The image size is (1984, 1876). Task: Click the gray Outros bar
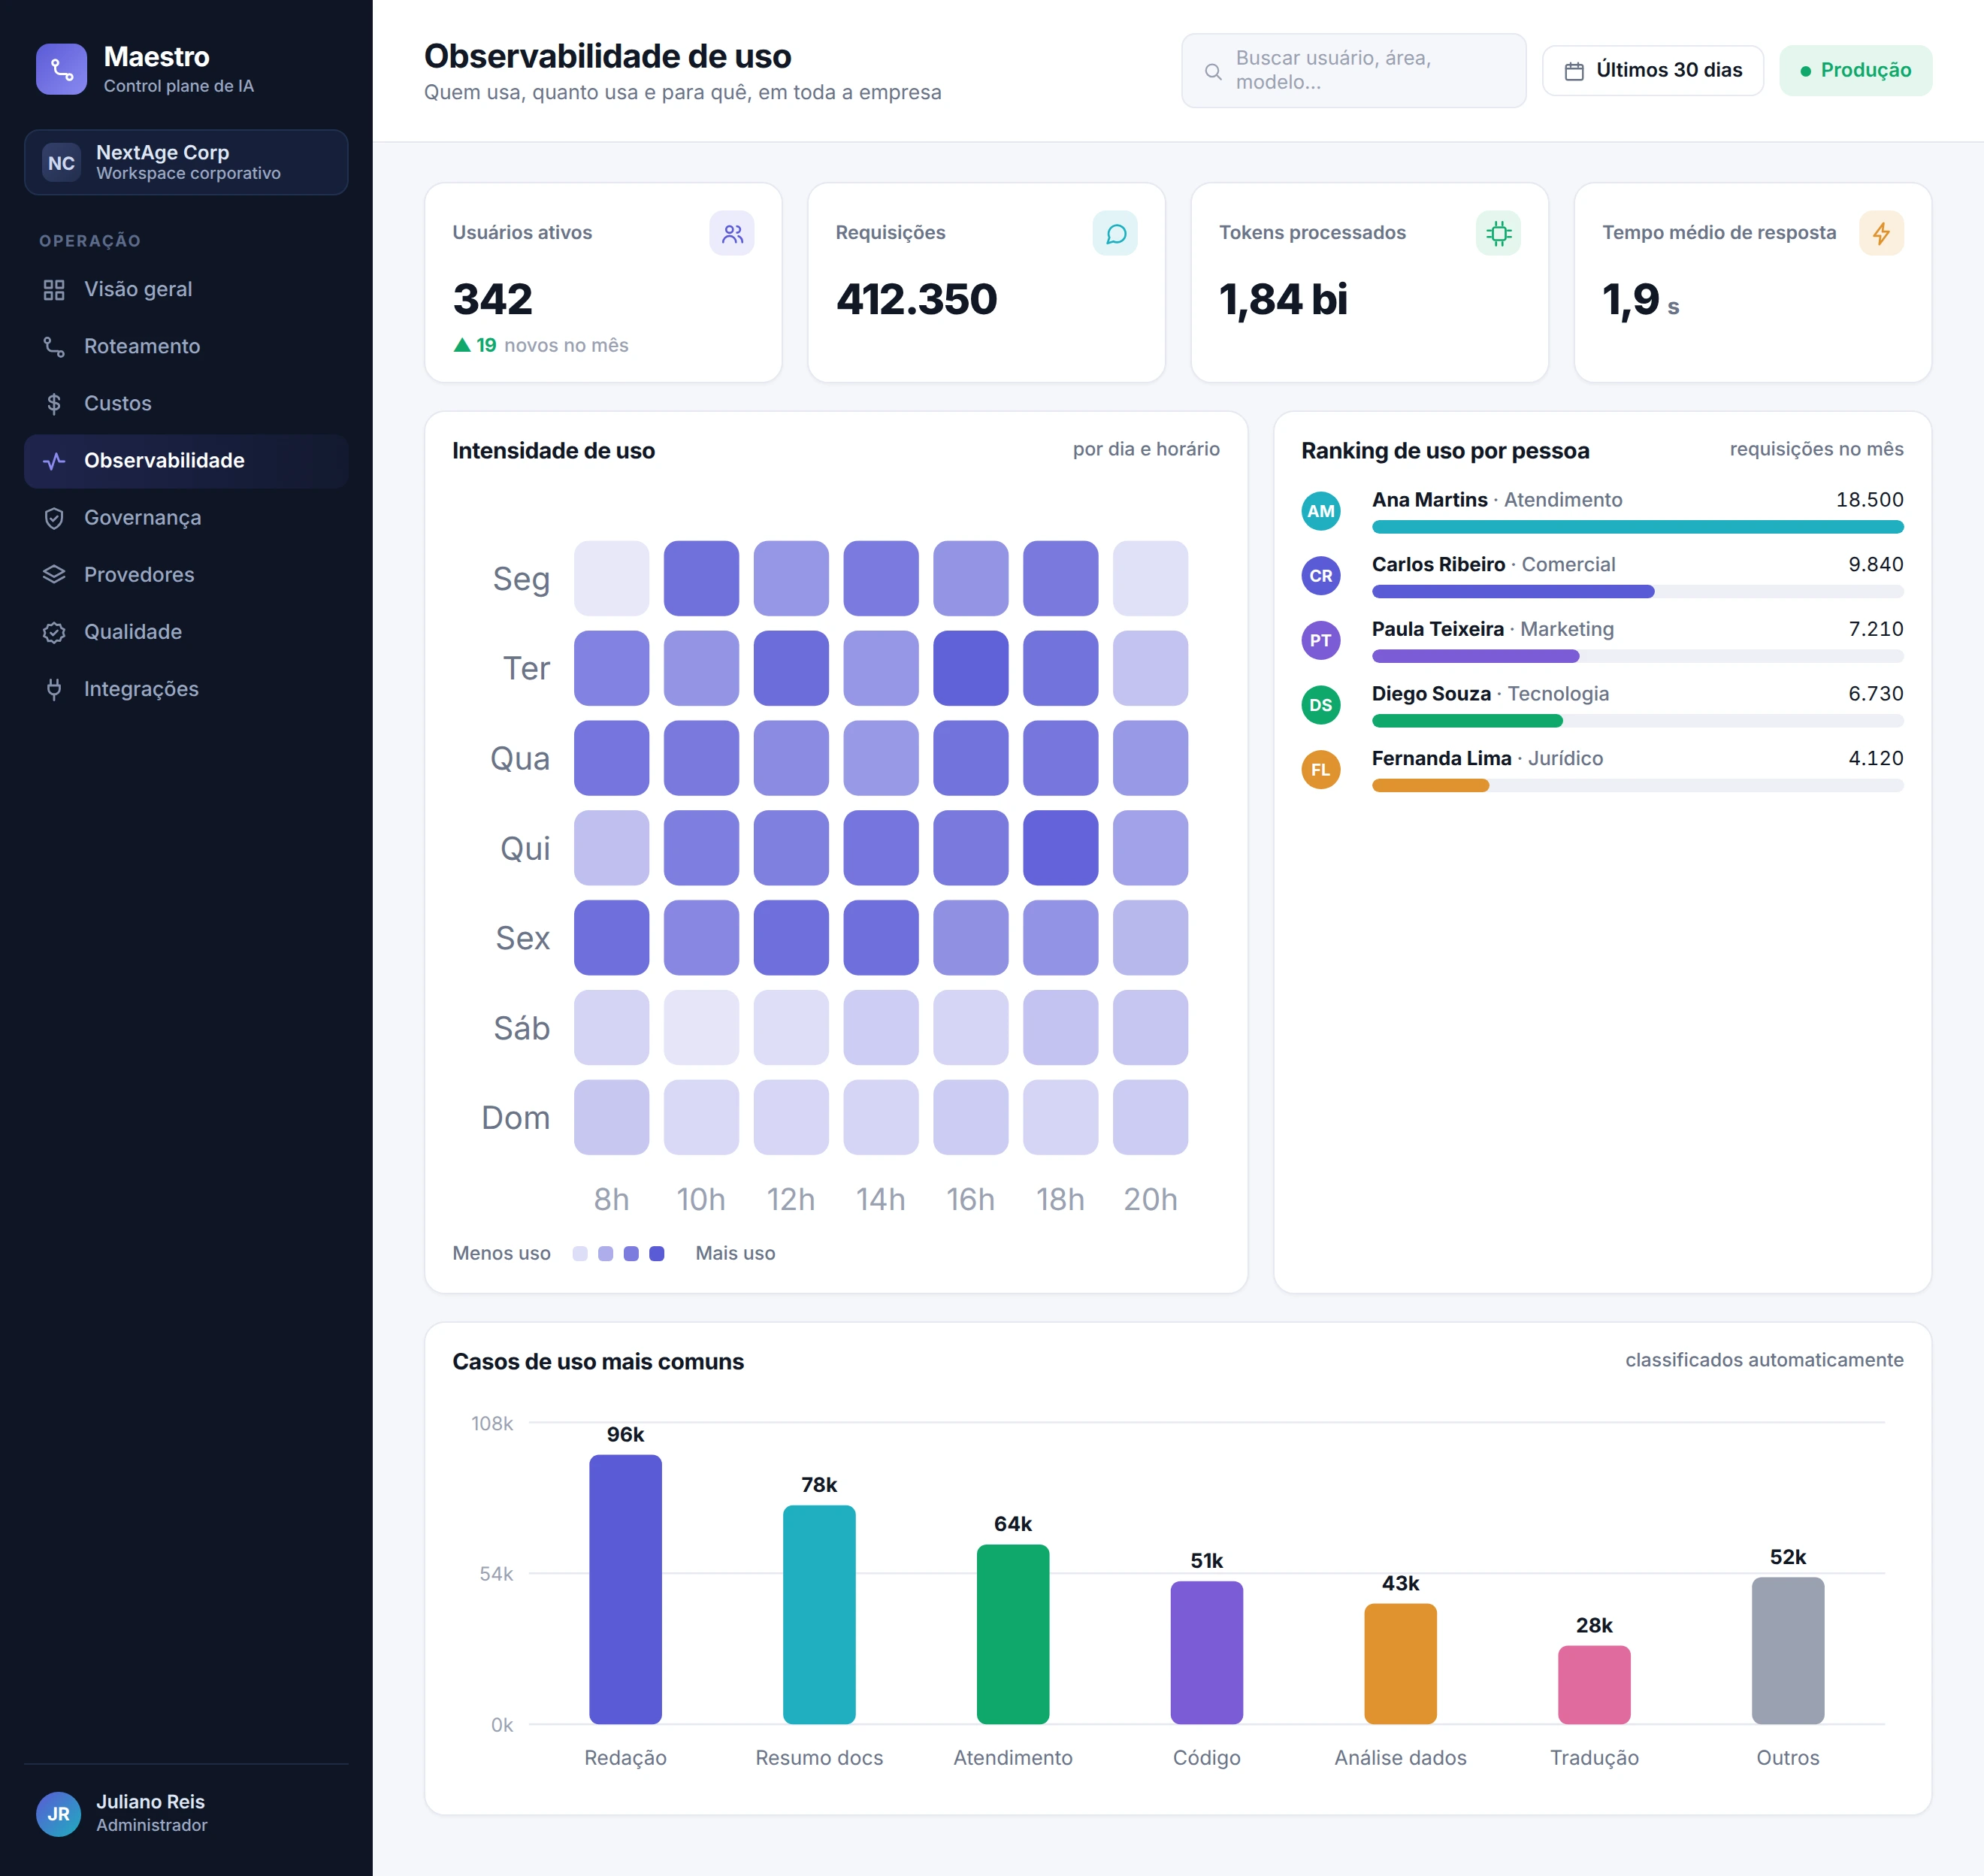pos(1788,1651)
